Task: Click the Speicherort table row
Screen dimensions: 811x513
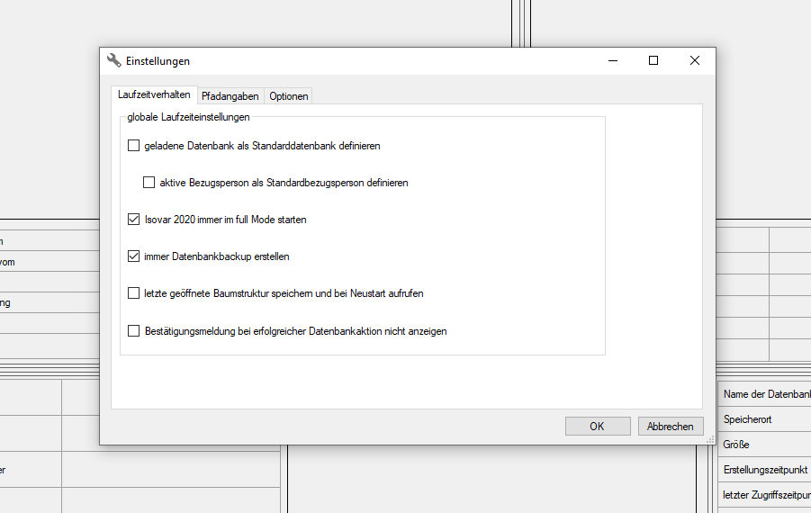Action: click(765, 419)
